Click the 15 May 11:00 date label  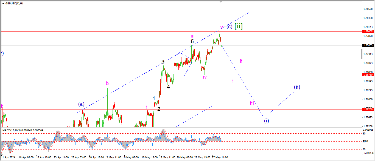click(167, 158)
